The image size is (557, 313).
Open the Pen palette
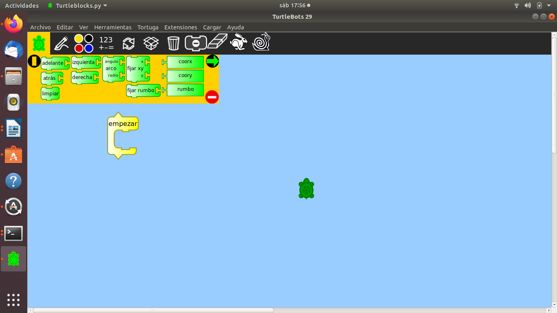pos(61,43)
